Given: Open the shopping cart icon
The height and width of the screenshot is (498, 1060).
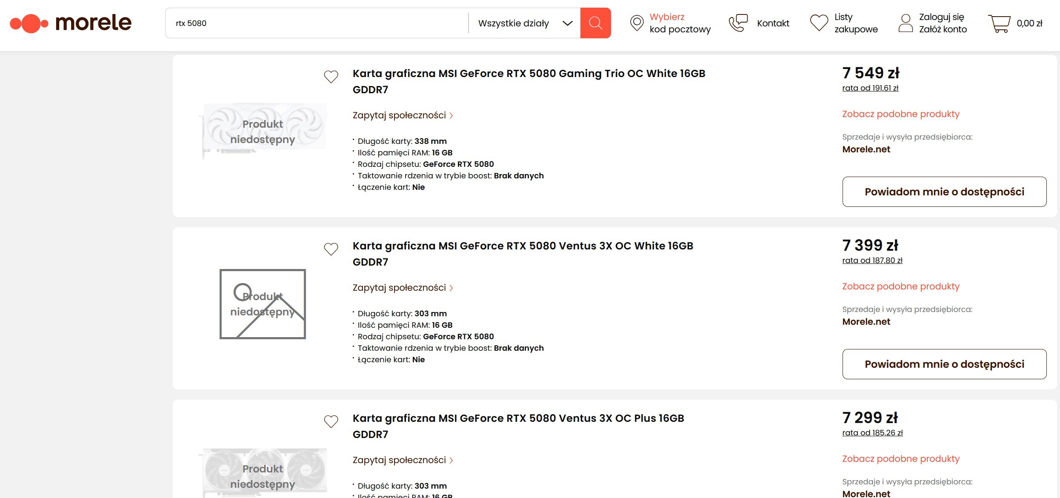Looking at the screenshot, I should point(999,23).
